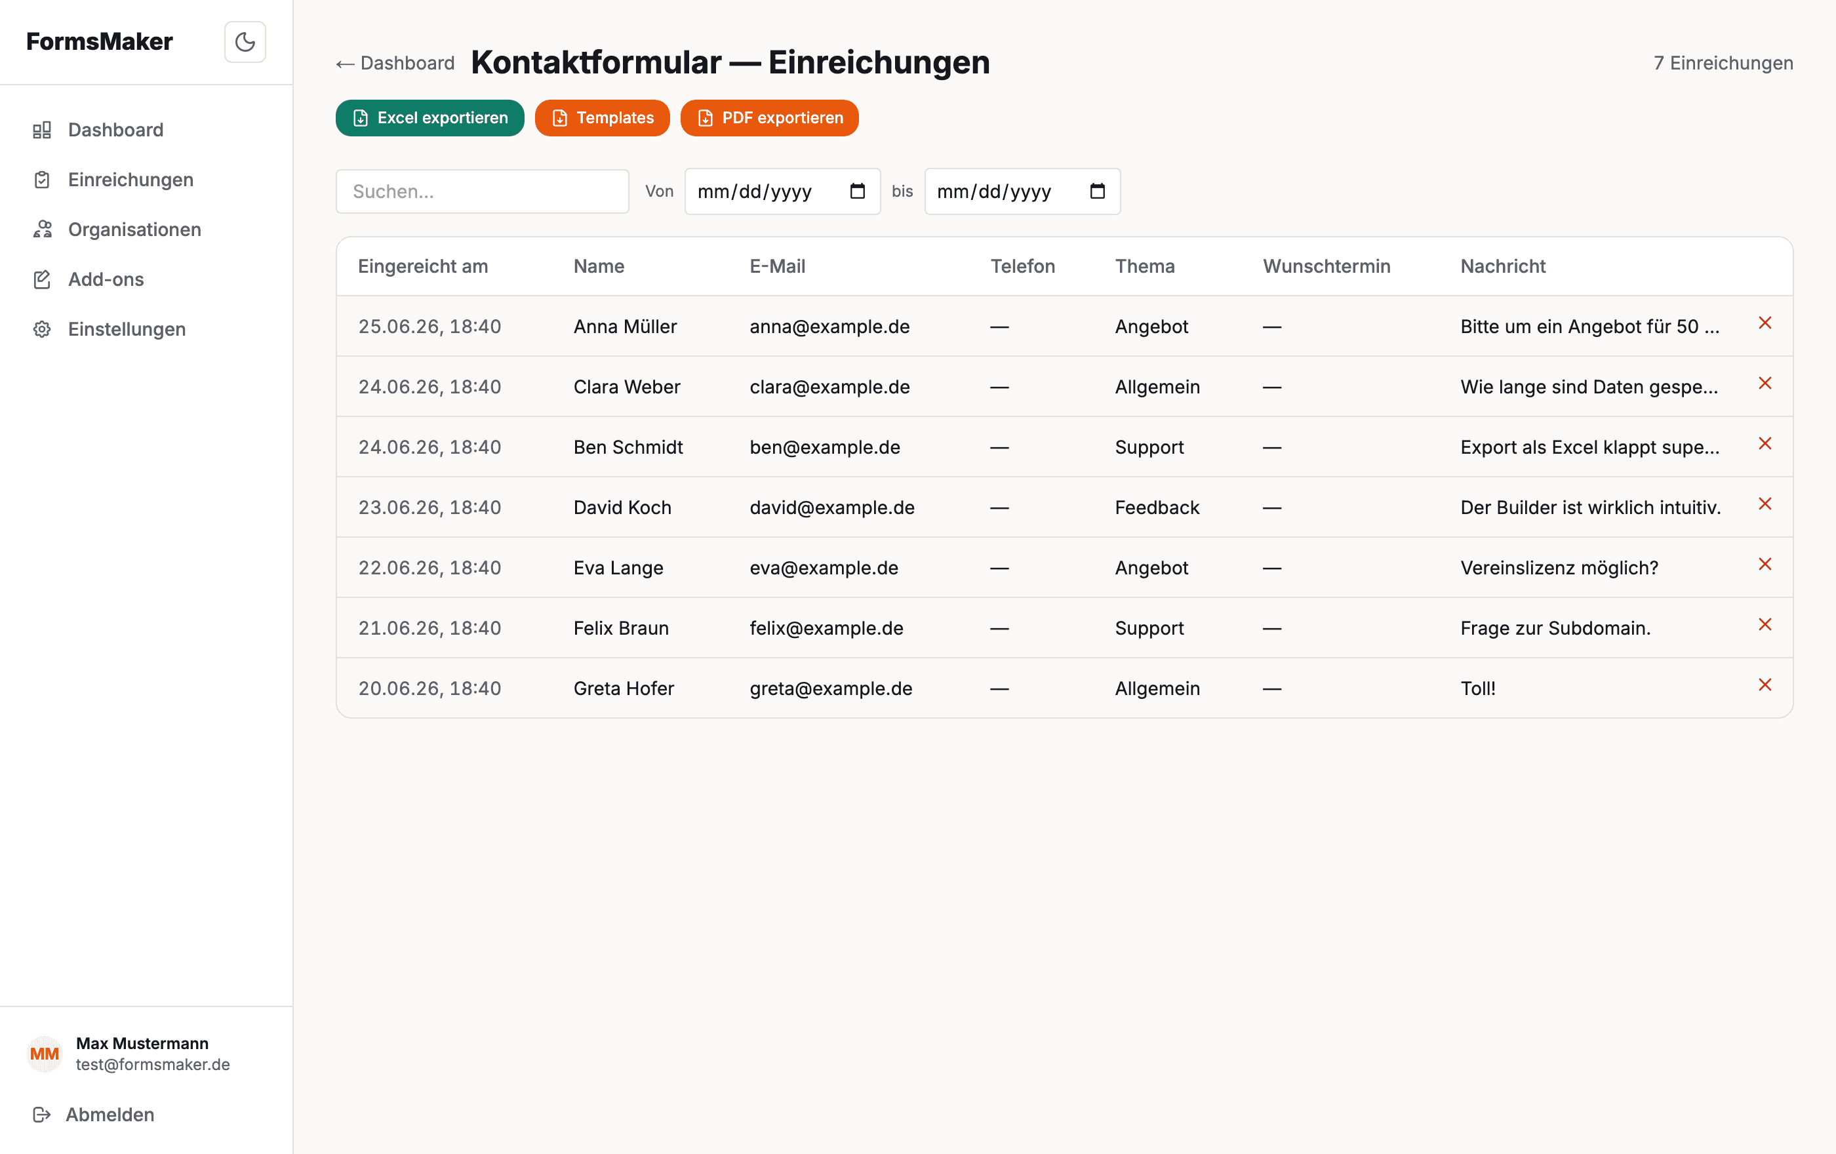Delete Clara Weber's submission
The image size is (1836, 1154).
(1765, 383)
